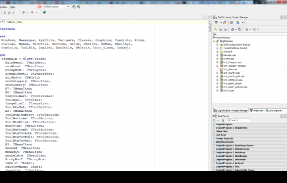Select Unit_class.pas in project tree
Screen dimensions: 287x183
230,69
